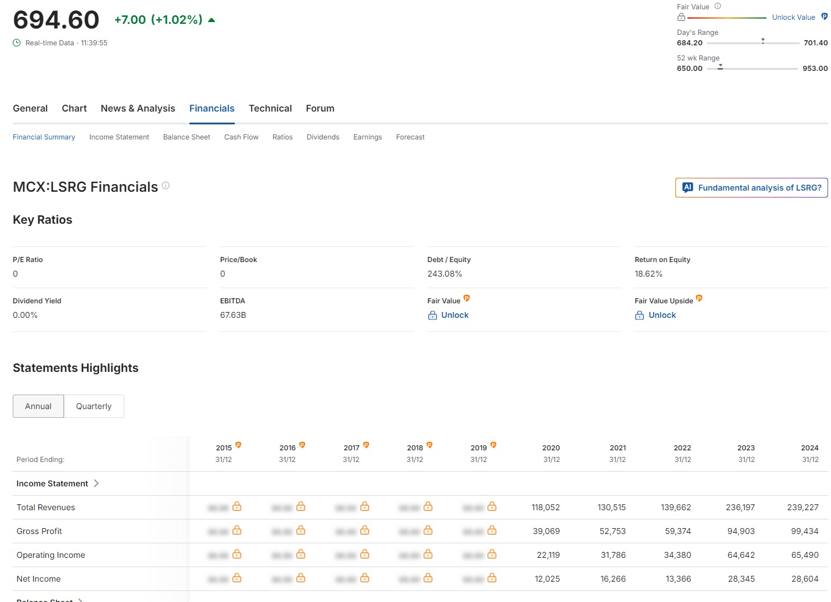Click the info icon beside top Fair Value label
This screenshot has width=831, height=602.
pos(718,6)
